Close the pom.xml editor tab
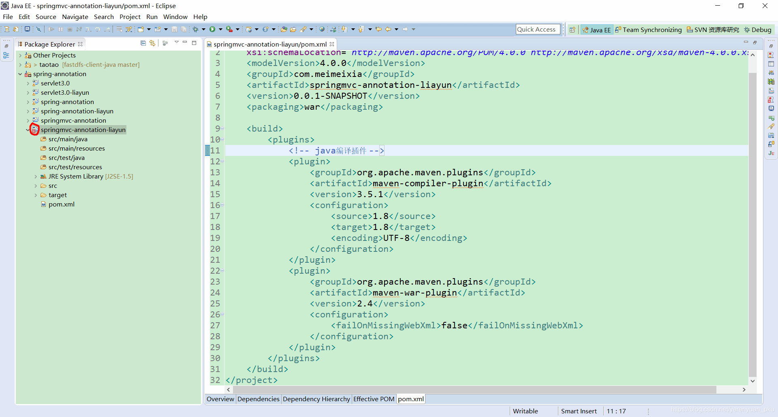This screenshot has height=417, width=778. point(332,44)
